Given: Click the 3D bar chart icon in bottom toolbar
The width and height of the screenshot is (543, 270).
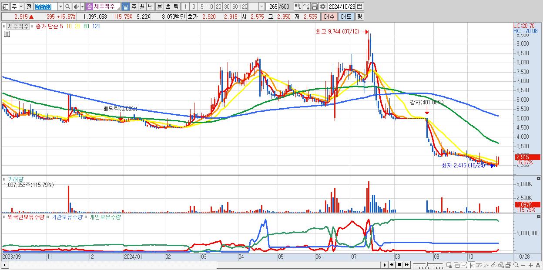Looking at the screenshot, I should coord(501,265).
